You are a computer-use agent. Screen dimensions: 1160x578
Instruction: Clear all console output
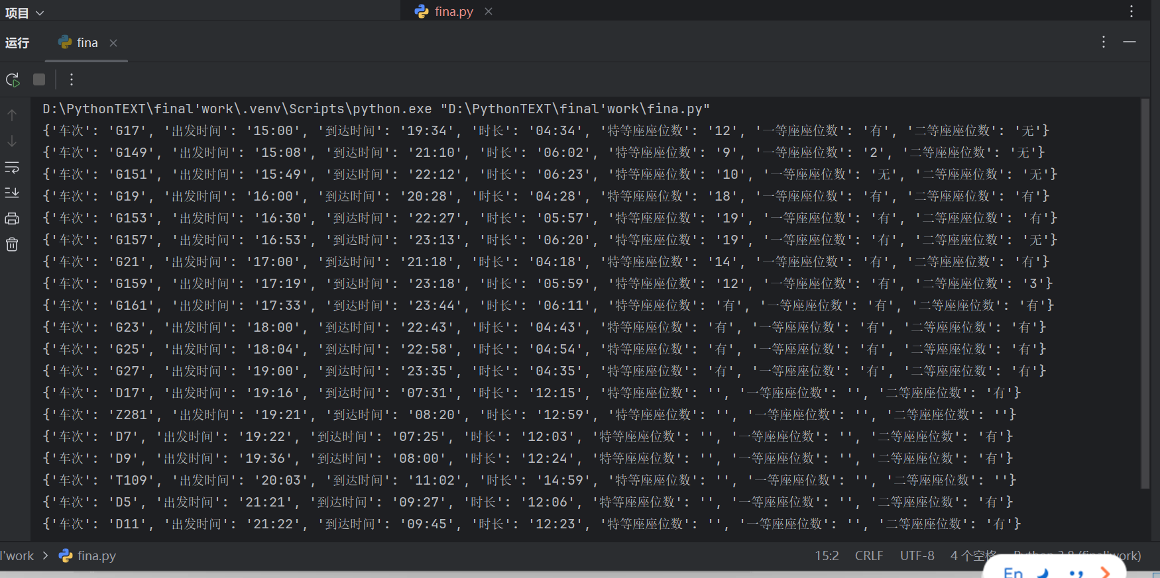click(x=12, y=244)
